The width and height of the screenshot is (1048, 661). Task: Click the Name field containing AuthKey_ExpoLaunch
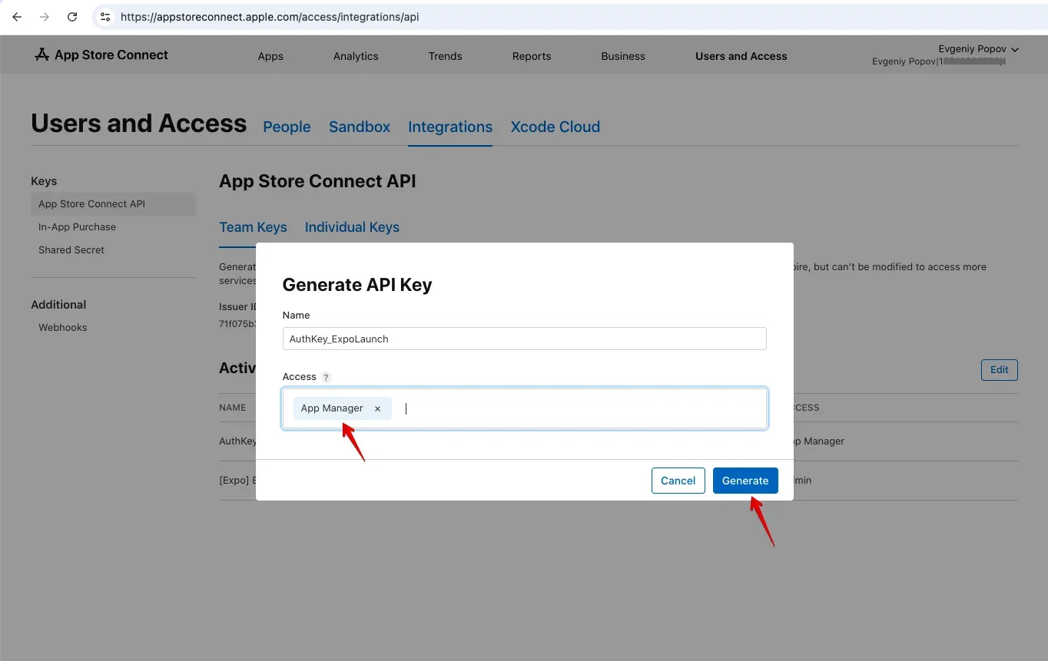[525, 339]
